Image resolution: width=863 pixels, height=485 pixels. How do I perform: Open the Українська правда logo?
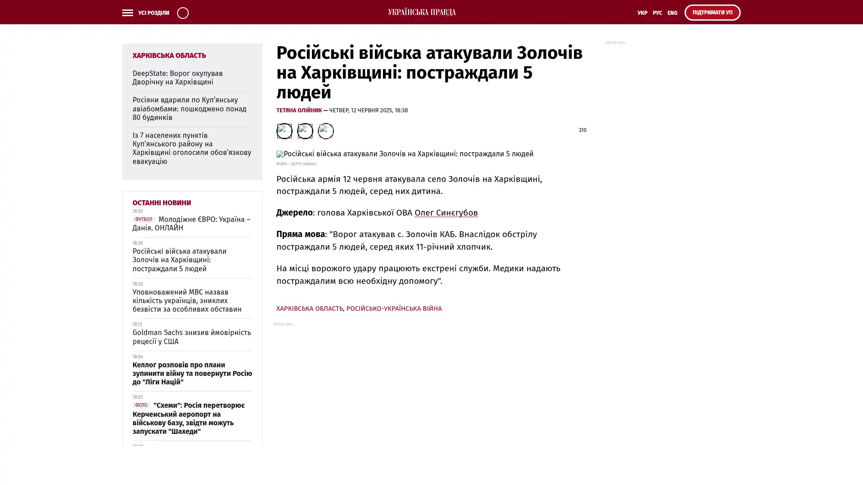click(422, 13)
